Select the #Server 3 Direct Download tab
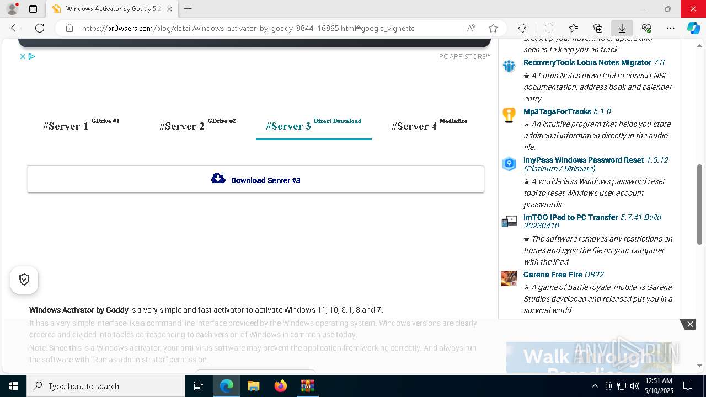Viewport: 706px width, 397px height. 313,125
